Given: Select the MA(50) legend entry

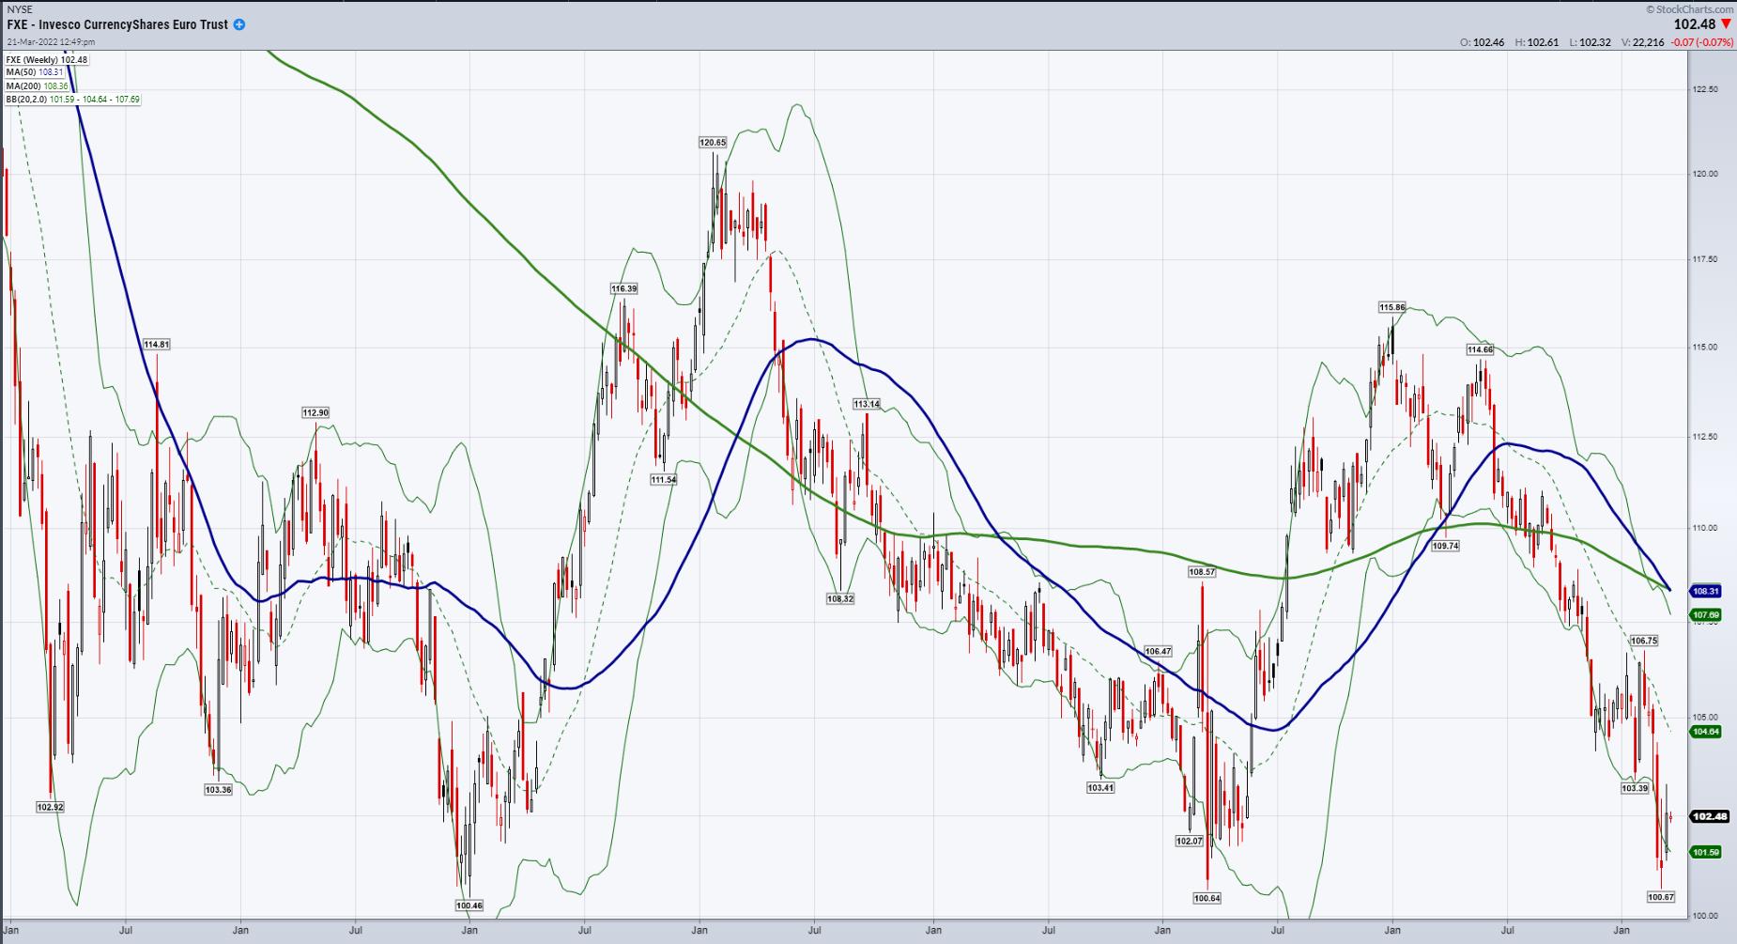Looking at the screenshot, I should tap(35, 72).
